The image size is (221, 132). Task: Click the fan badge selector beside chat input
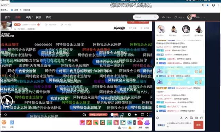(161, 125)
